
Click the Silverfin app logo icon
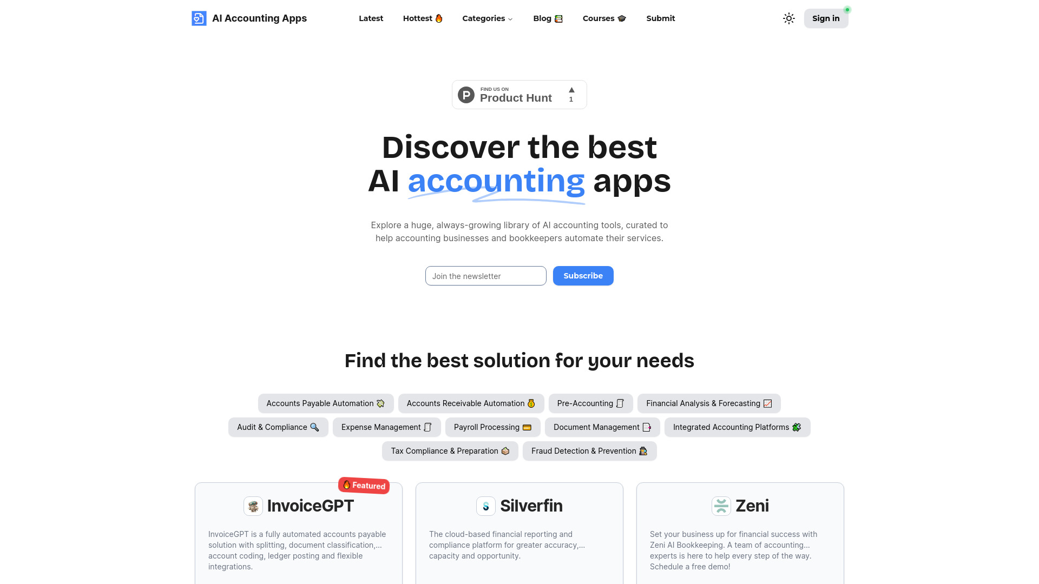[x=485, y=506]
